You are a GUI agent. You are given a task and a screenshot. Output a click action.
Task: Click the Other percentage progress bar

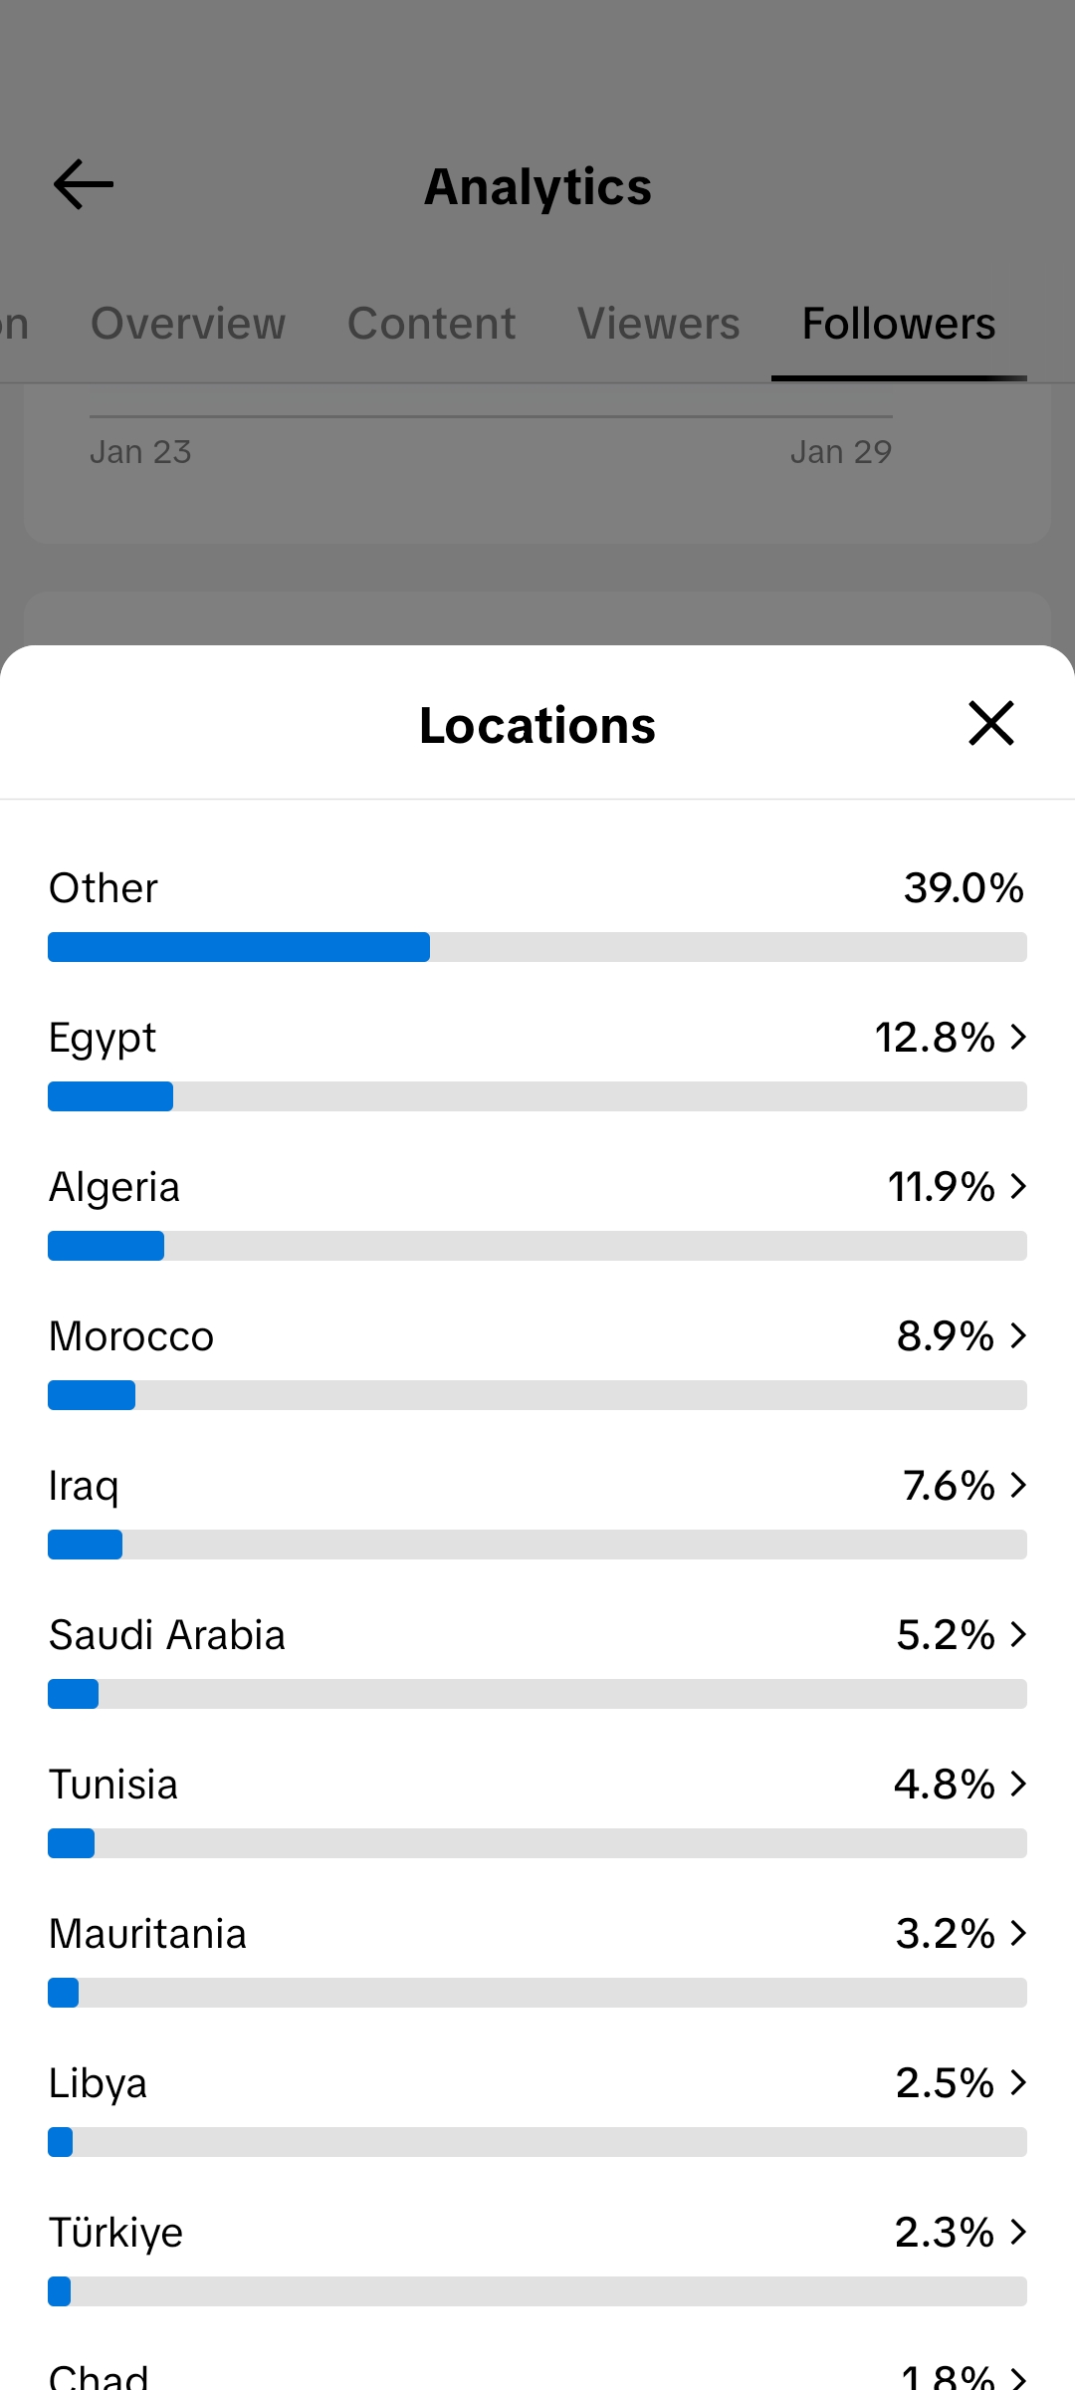click(537, 947)
